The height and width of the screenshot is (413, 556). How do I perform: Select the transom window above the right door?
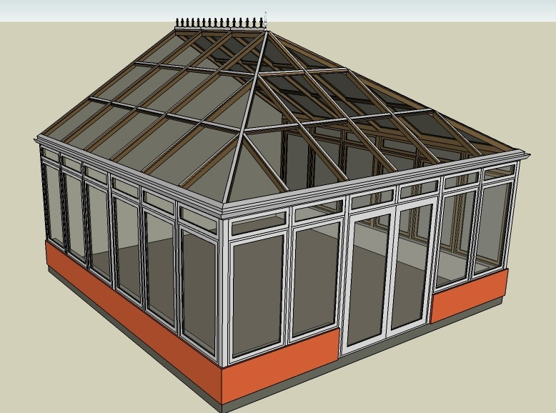click(418, 189)
